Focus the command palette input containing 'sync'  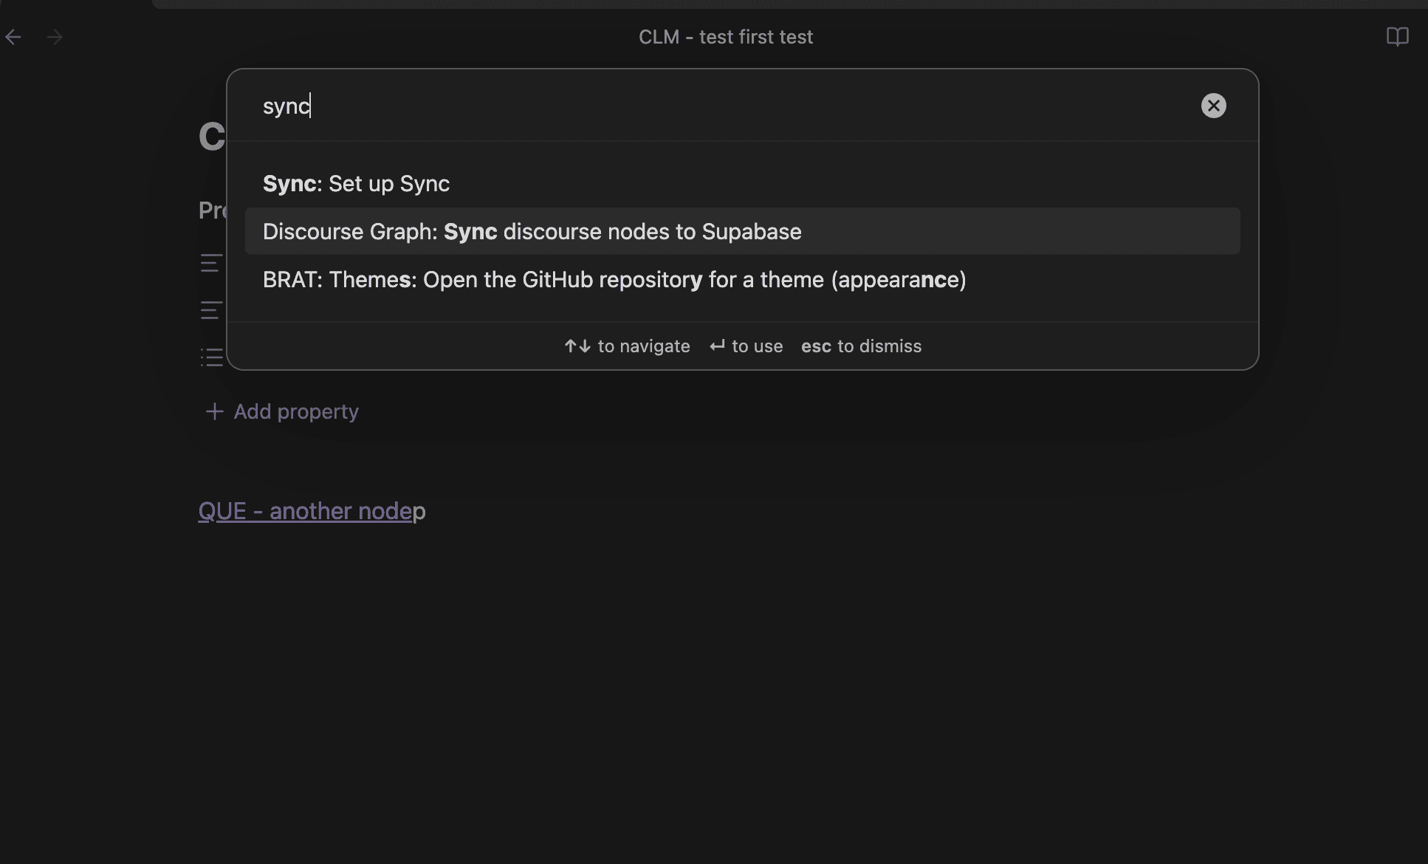pos(665,106)
